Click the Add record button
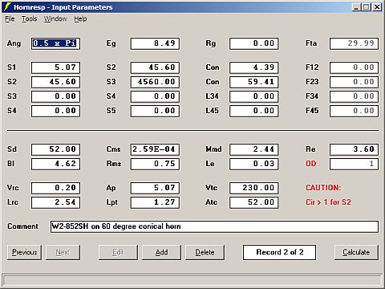This screenshot has width=385, height=289. tap(161, 252)
